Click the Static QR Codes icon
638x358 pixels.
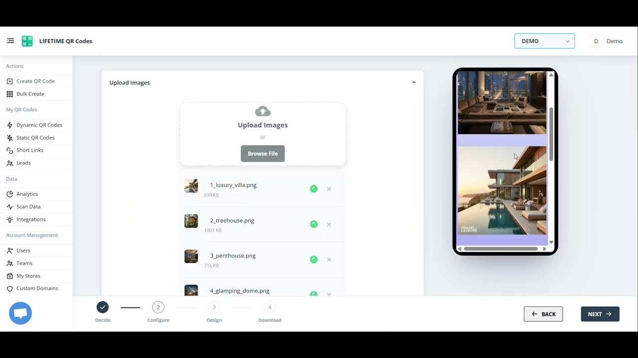[9, 138]
